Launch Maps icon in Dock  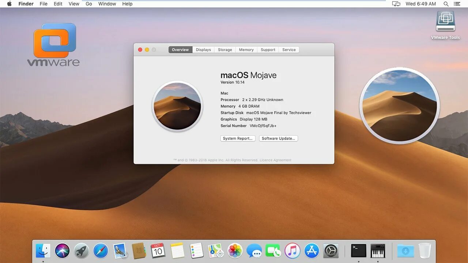[x=216, y=251]
